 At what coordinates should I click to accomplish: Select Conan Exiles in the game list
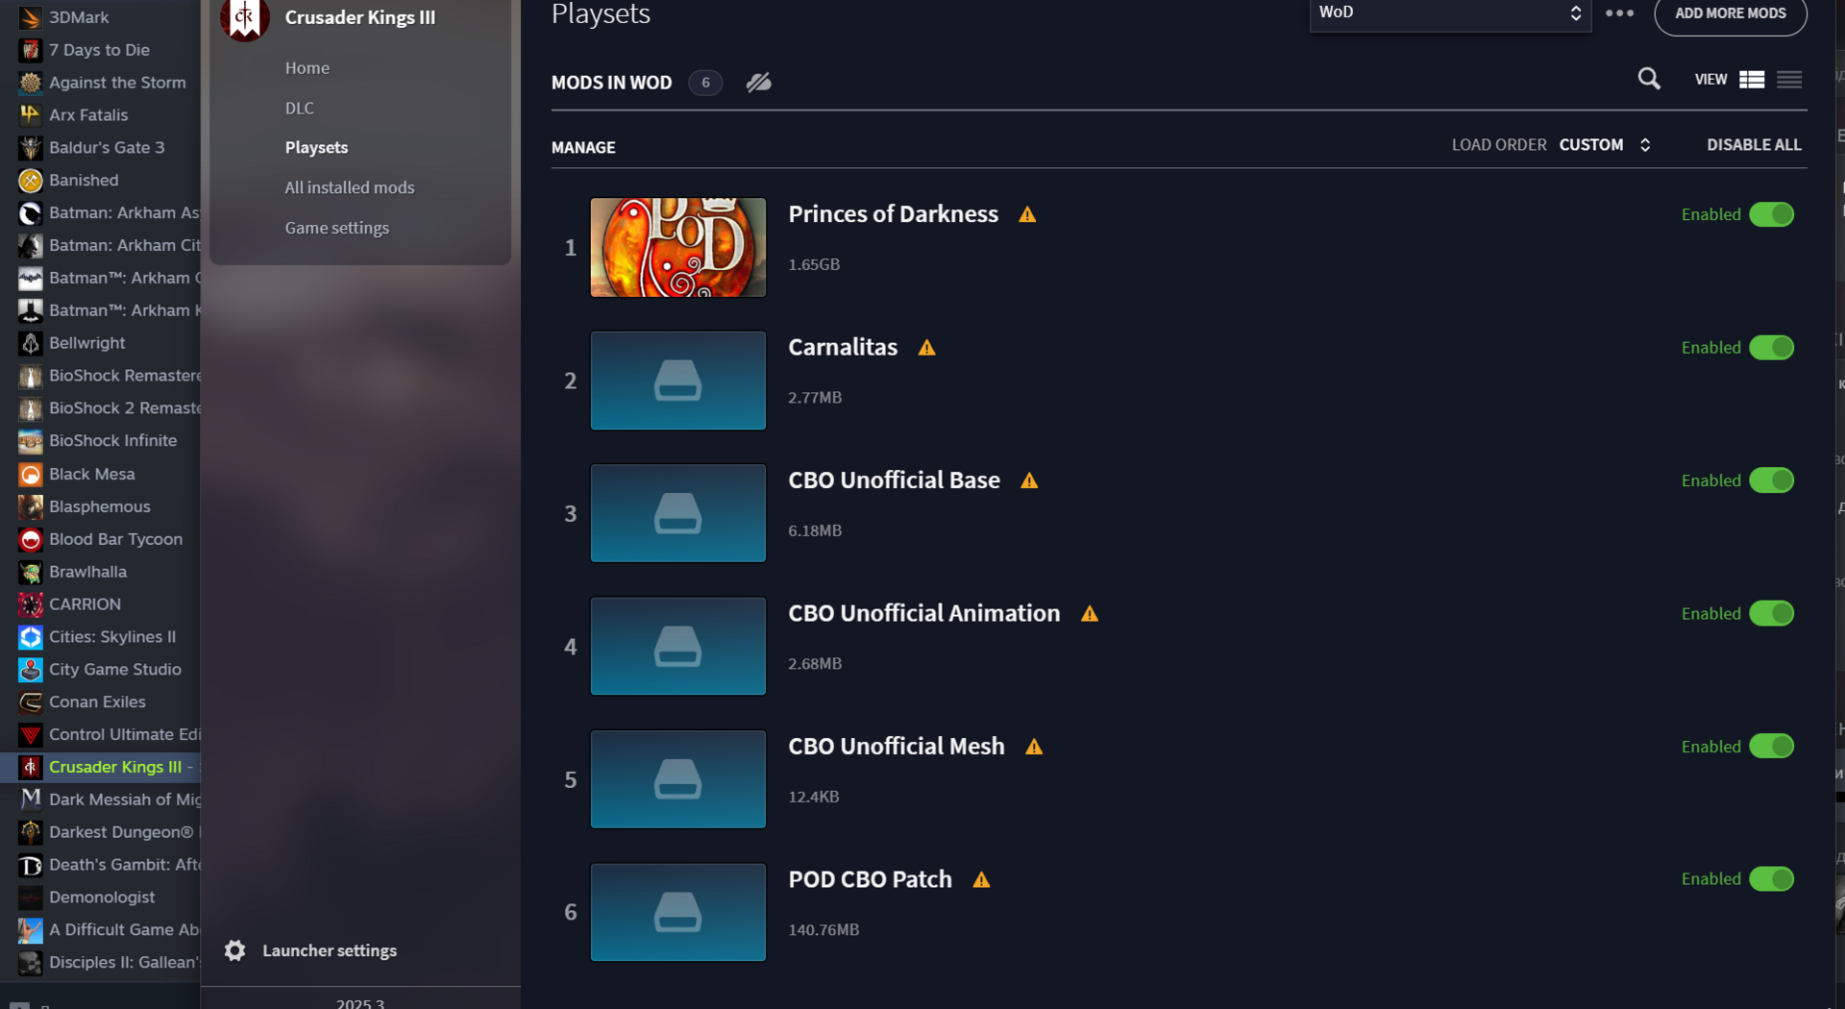pyautogui.click(x=97, y=702)
